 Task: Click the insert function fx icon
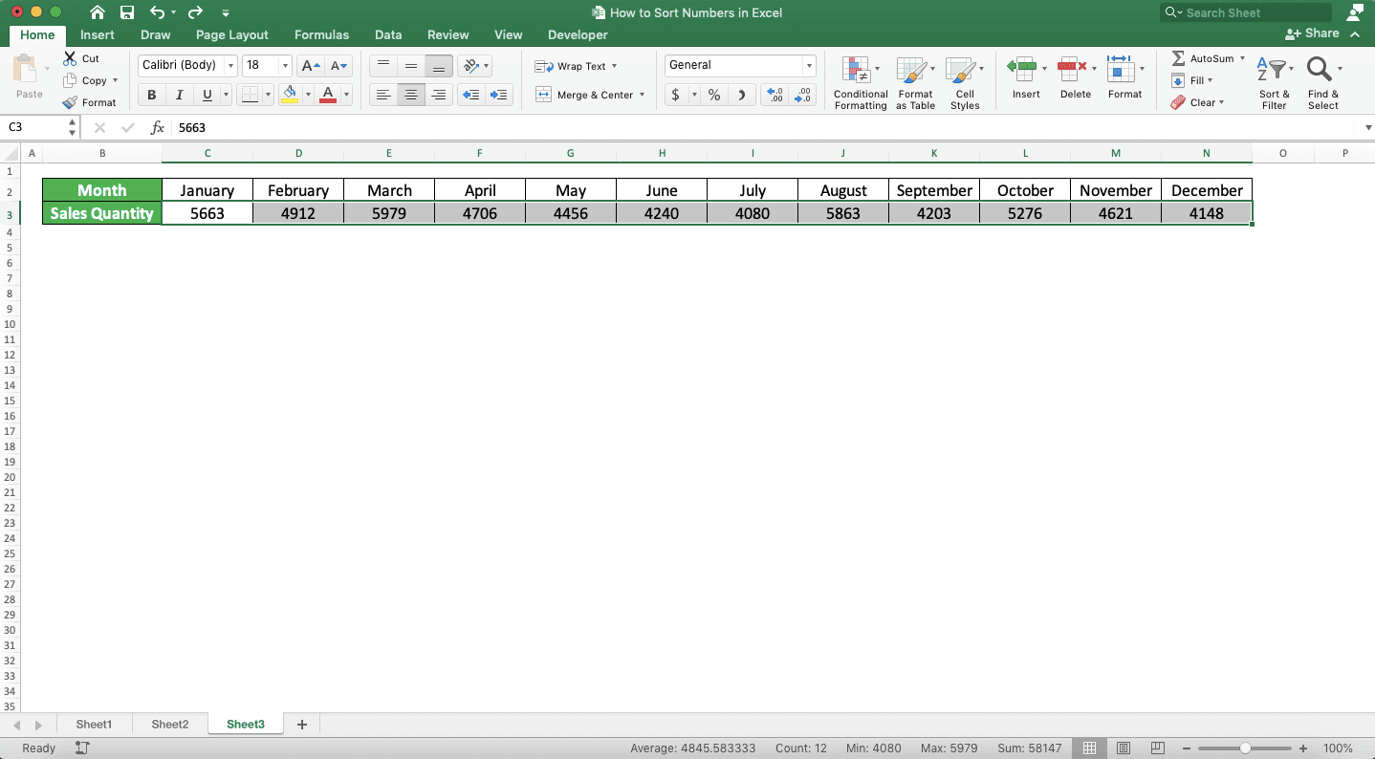click(x=158, y=127)
